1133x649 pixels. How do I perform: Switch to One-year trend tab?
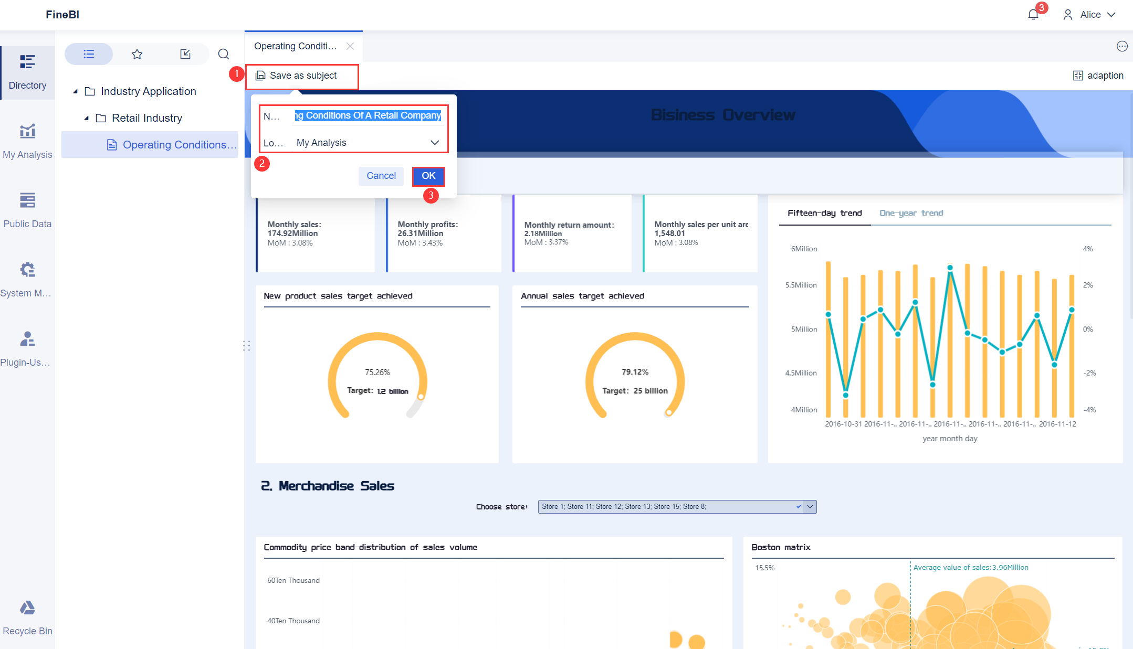tap(911, 213)
